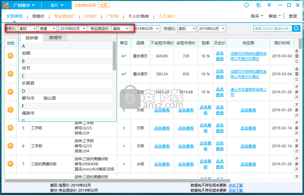Screen dimensions: 304x195
Task: Open the 专业测定价 基础 dropdown
Action: click(x=121, y=28)
